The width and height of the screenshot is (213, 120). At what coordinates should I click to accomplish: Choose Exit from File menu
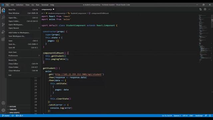pyautogui.click(x=23, y=75)
